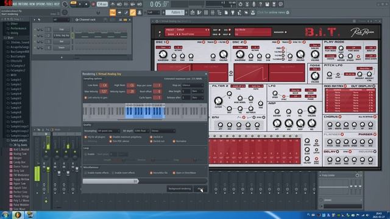Select the Virtual Analog Joy channel button
390x219 pixels.
(x=62, y=35)
